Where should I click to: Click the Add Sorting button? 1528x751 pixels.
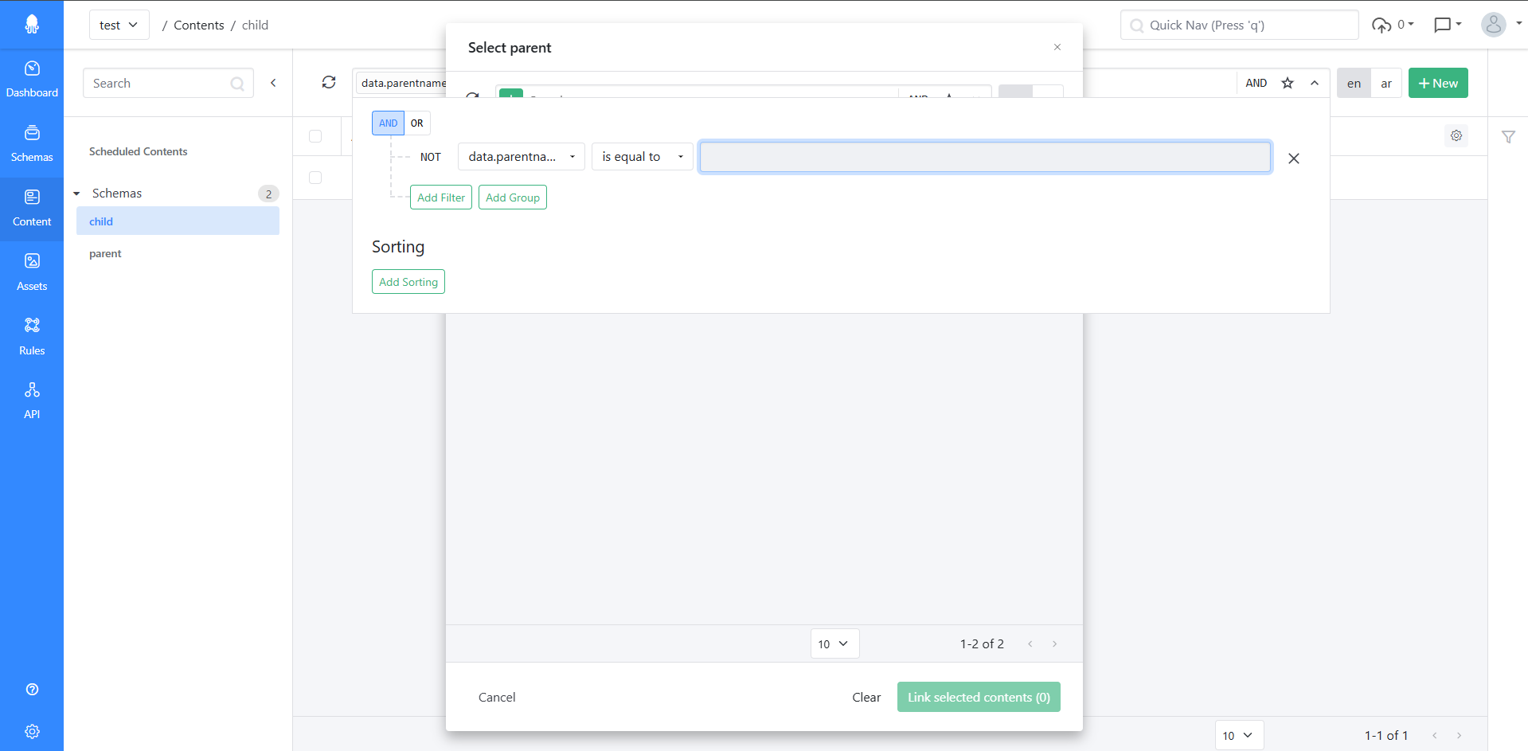[x=408, y=282]
